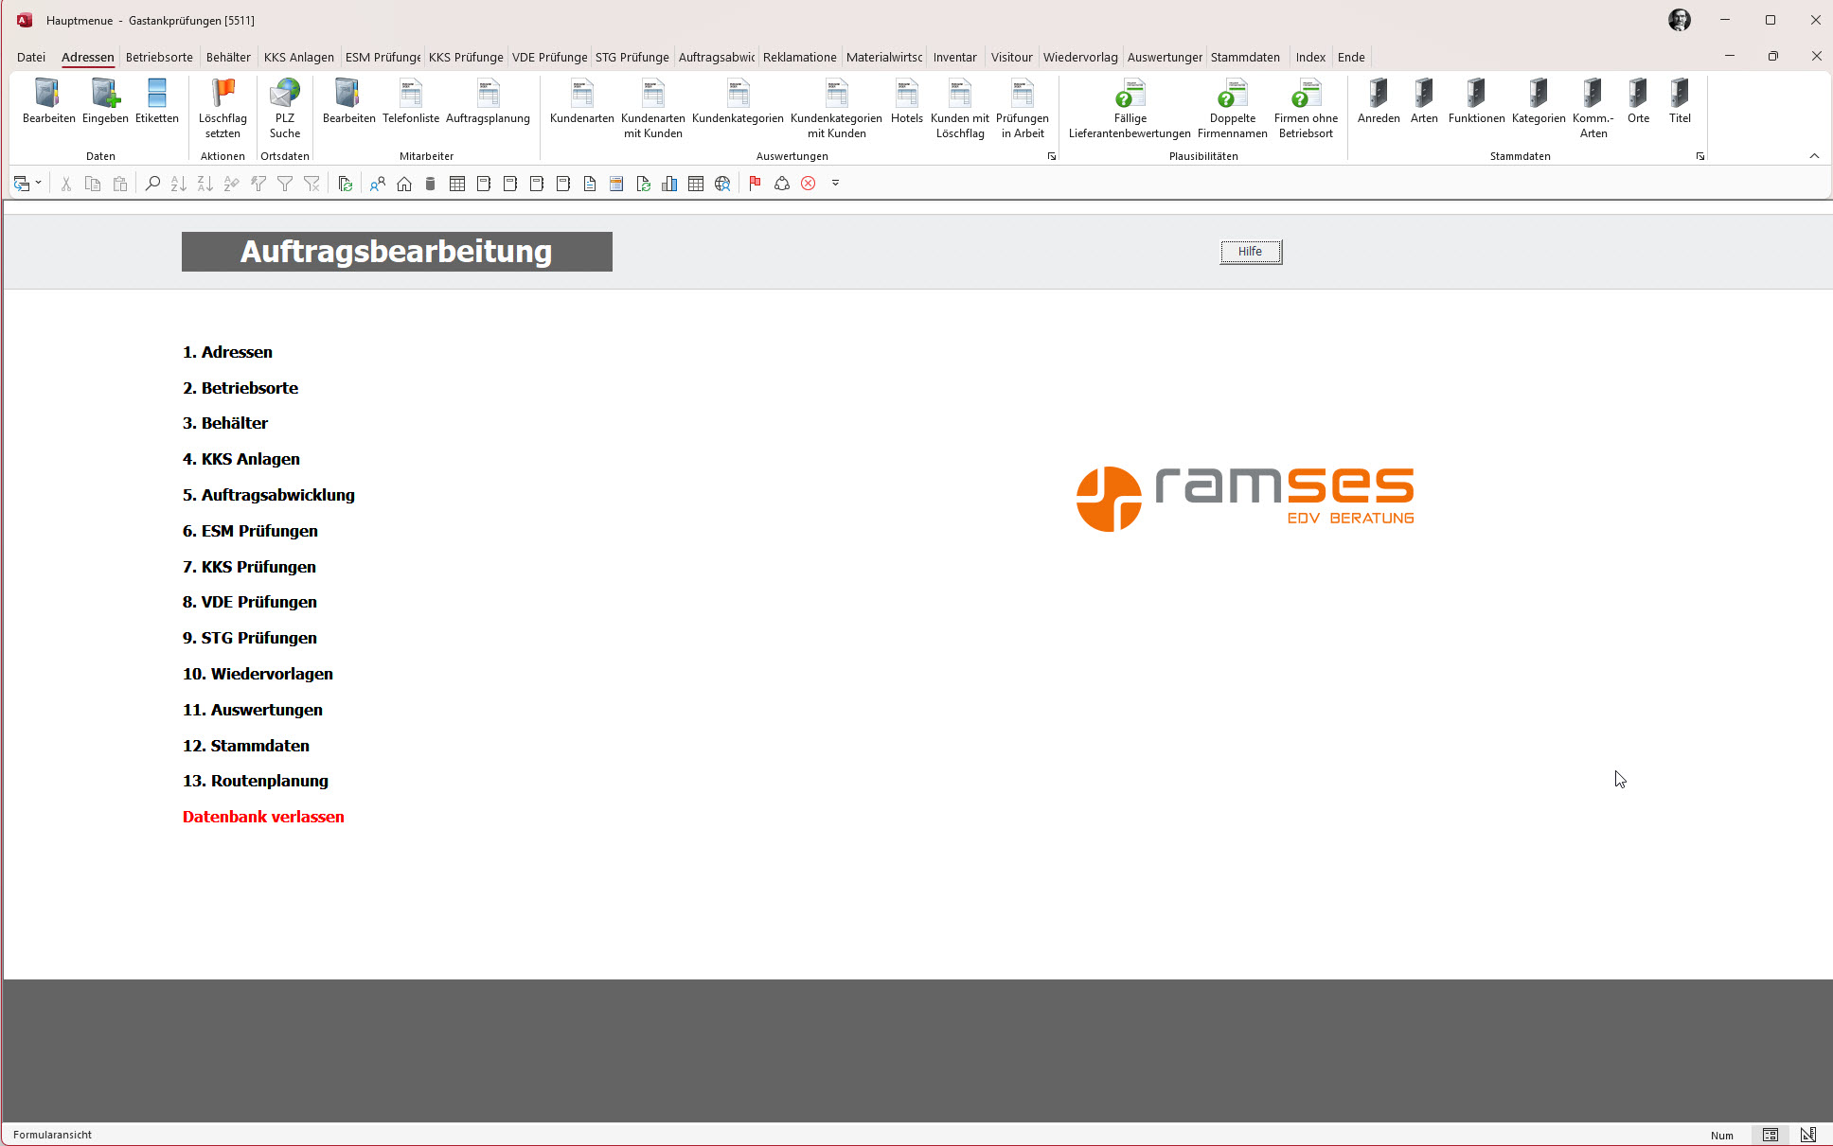Viewport: 1833px width, 1146px height.
Task: Switch to the Index ribbon tab
Action: click(1310, 57)
